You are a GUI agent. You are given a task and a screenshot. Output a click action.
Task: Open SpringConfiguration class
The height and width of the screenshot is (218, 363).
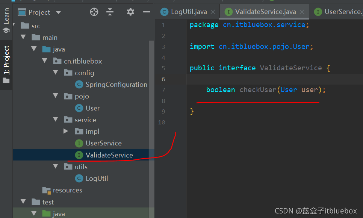116,85
